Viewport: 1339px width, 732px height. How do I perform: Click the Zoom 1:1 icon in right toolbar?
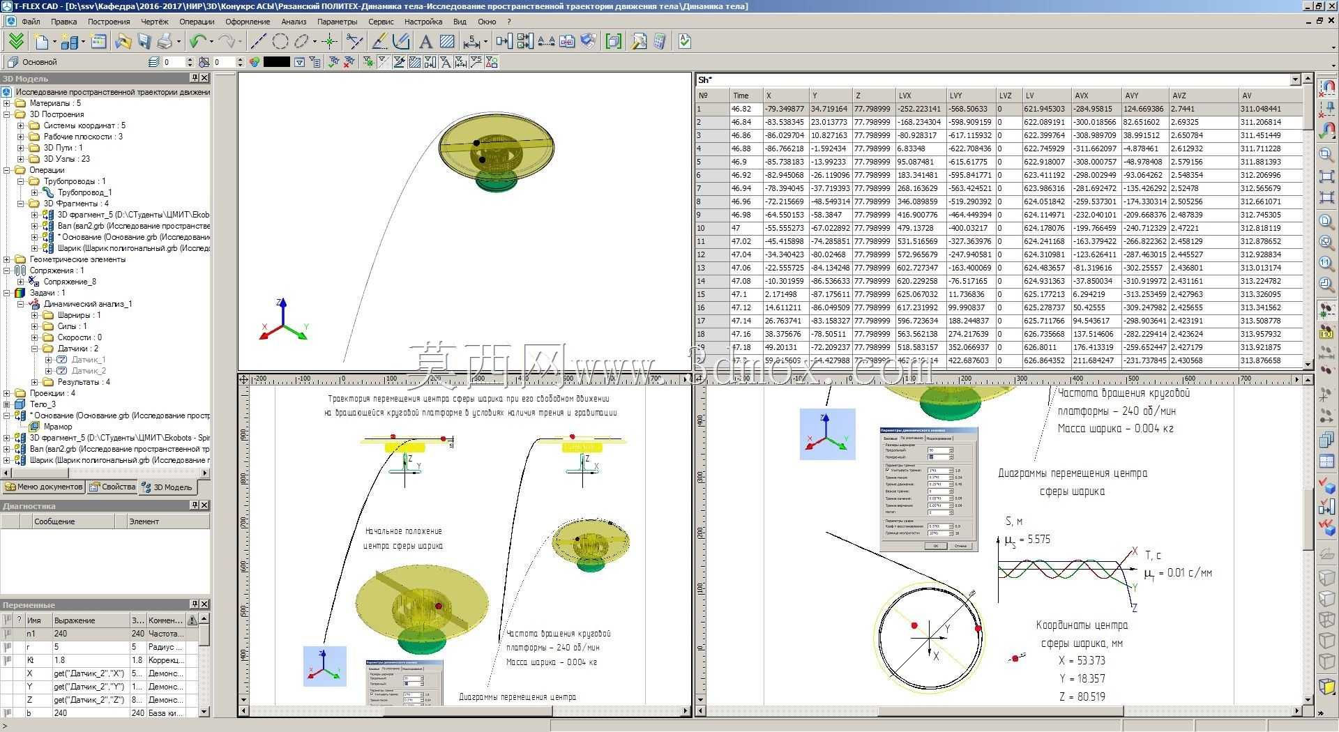tap(1326, 264)
